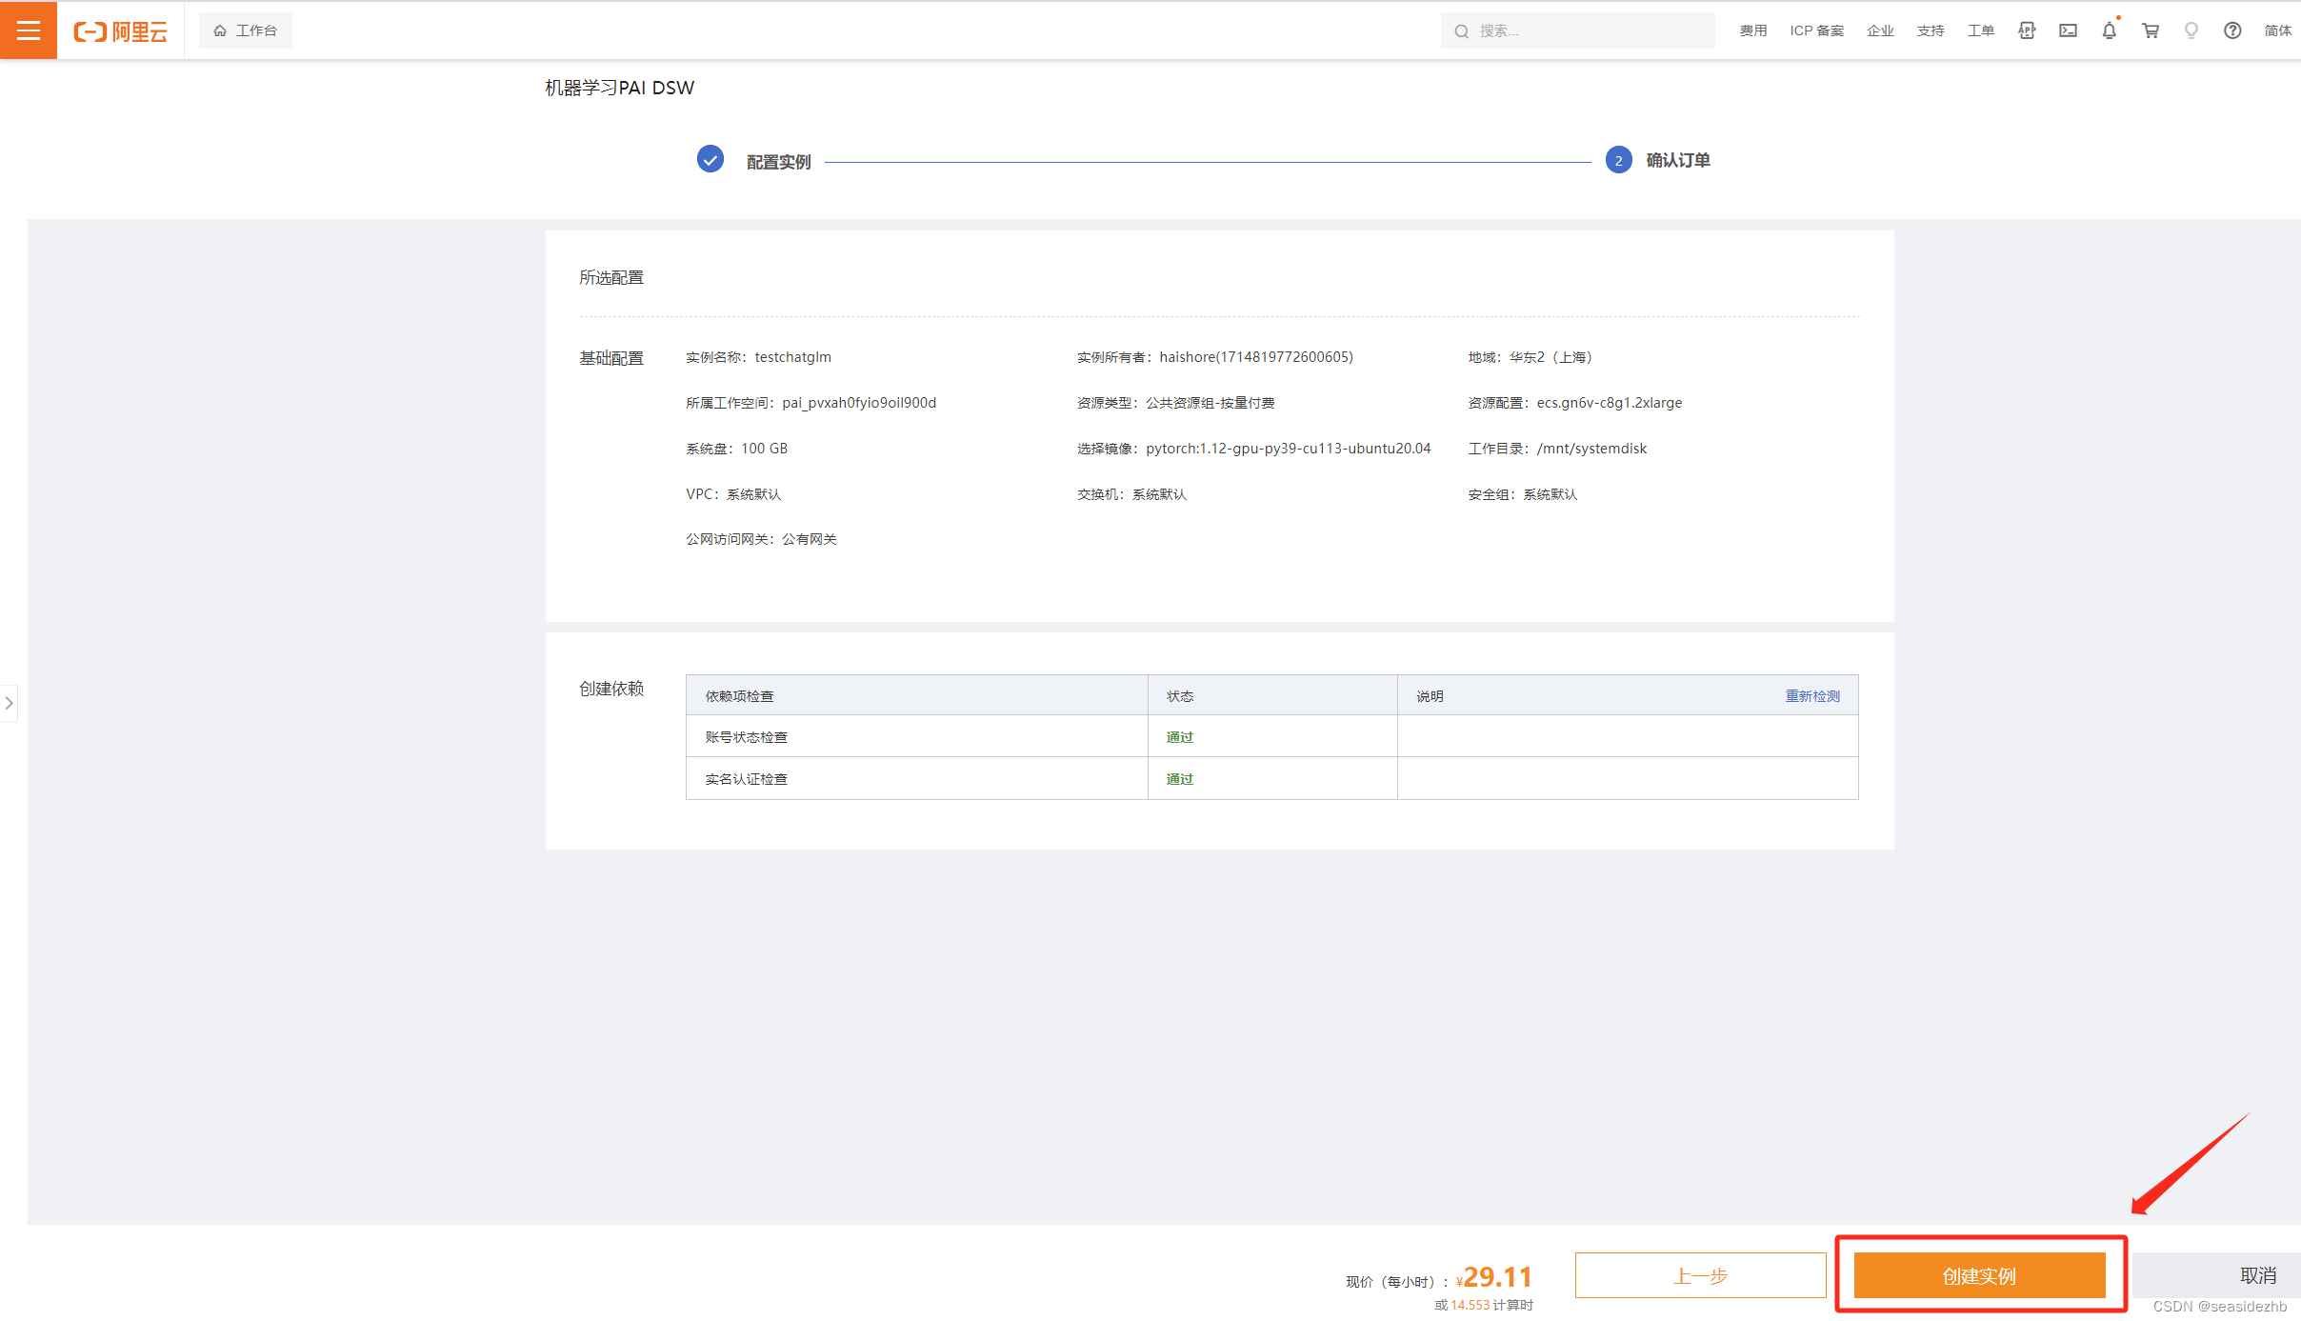Open the help question-mark icon

pyautogui.click(x=2232, y=30)
